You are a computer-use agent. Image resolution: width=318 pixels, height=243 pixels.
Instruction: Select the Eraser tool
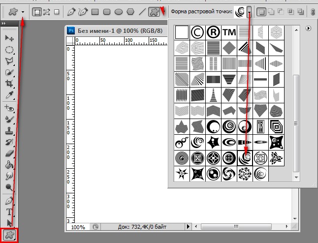9,153
